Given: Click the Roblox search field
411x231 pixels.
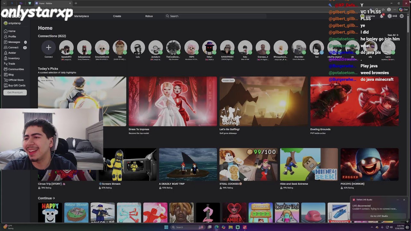Looking at the screenshot, I should click(x=215, y=16).
